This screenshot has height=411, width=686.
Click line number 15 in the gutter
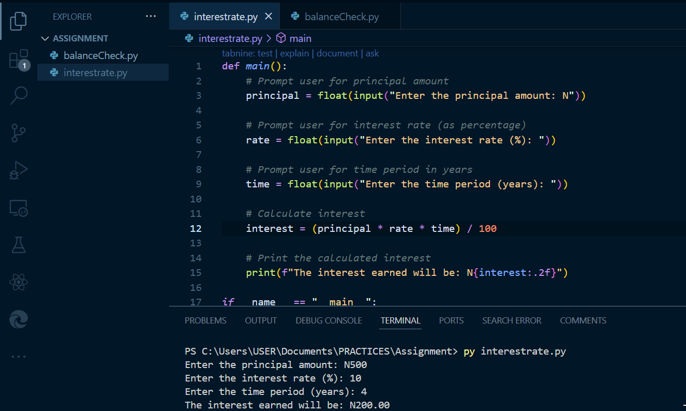pos(196,272)
